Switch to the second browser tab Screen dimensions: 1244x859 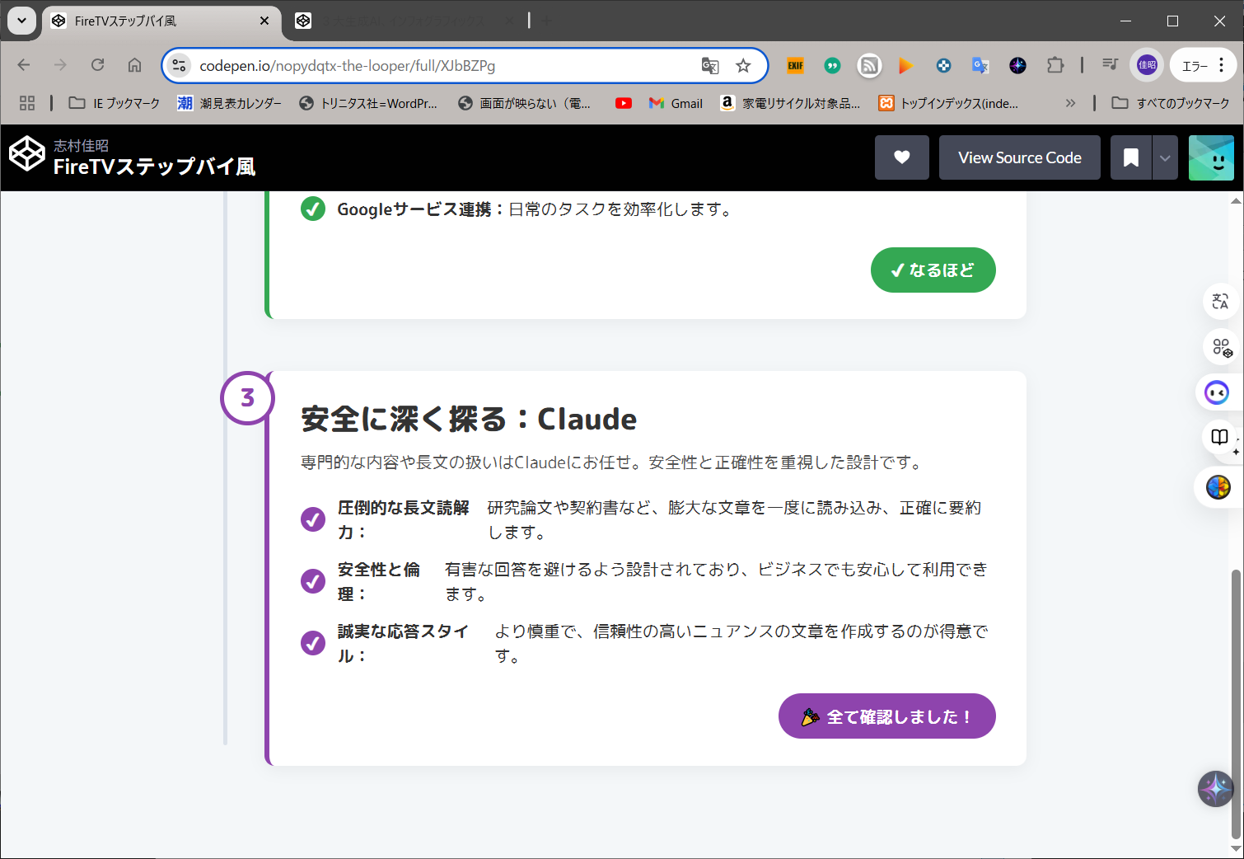[404, 21]
